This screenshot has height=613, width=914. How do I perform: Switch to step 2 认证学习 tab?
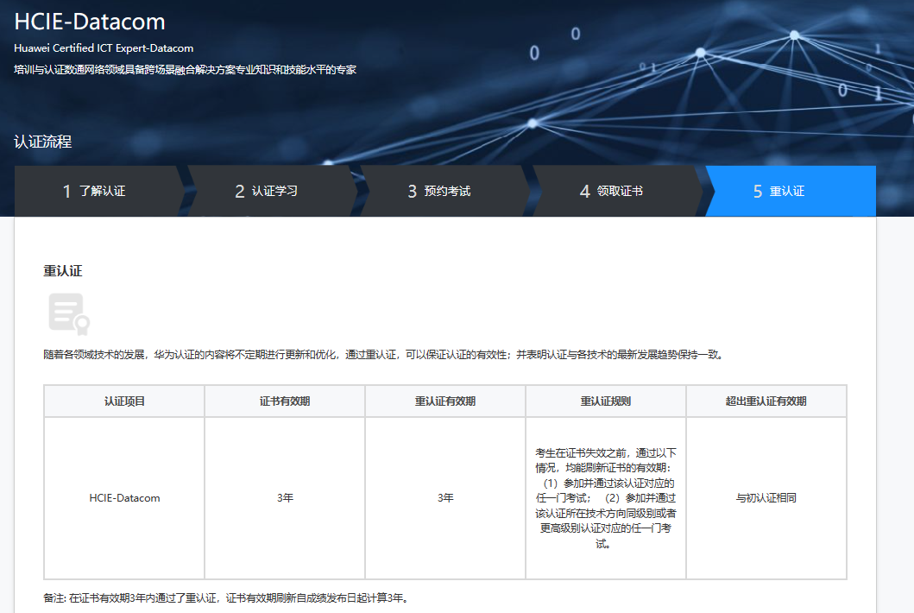[x=272, y=191]
